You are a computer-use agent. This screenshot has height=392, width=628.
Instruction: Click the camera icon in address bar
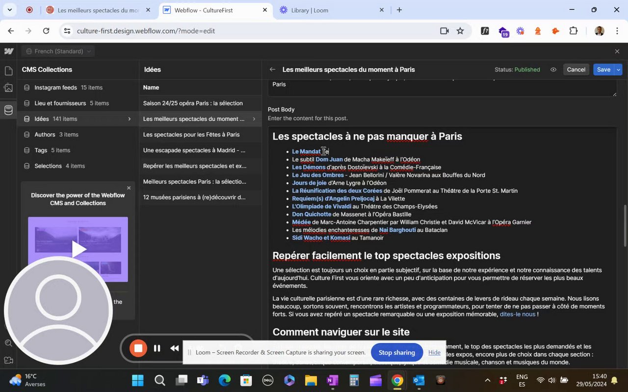point(445,31)
